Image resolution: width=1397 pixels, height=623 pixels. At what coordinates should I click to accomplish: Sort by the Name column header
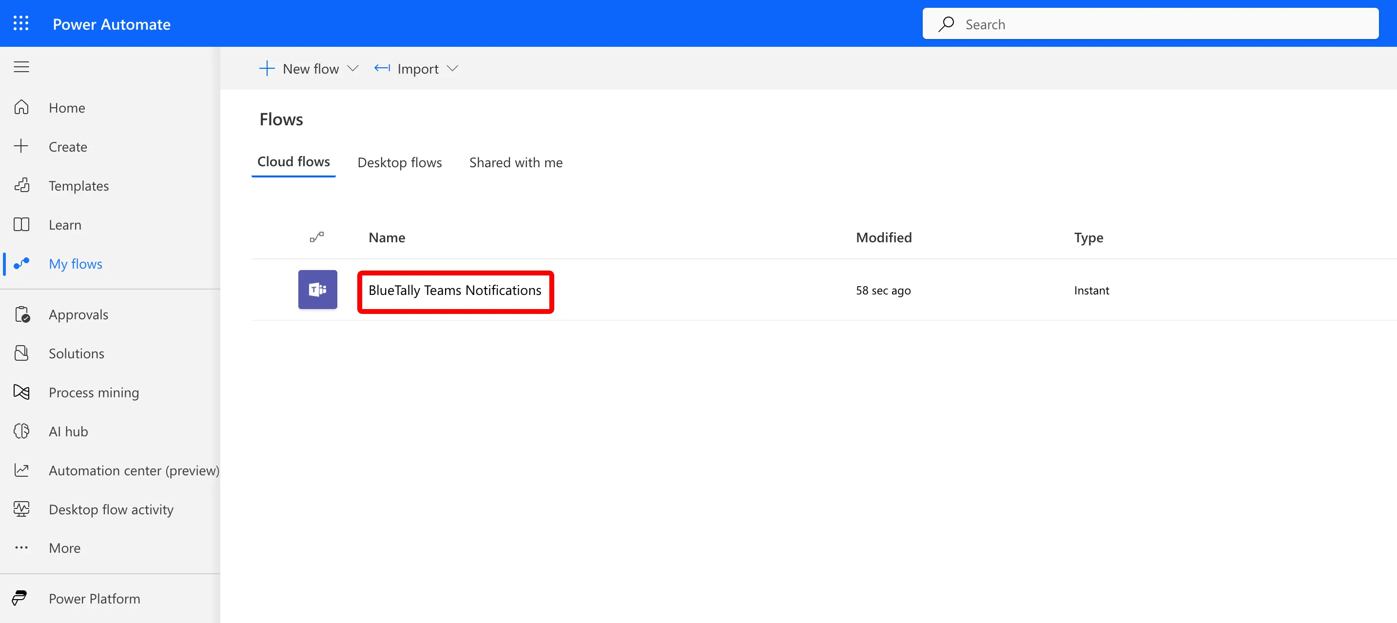387,237
